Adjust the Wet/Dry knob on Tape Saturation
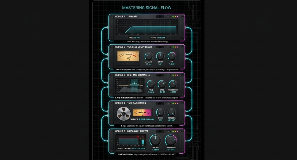297x160 pixels. tap(172, 112)
